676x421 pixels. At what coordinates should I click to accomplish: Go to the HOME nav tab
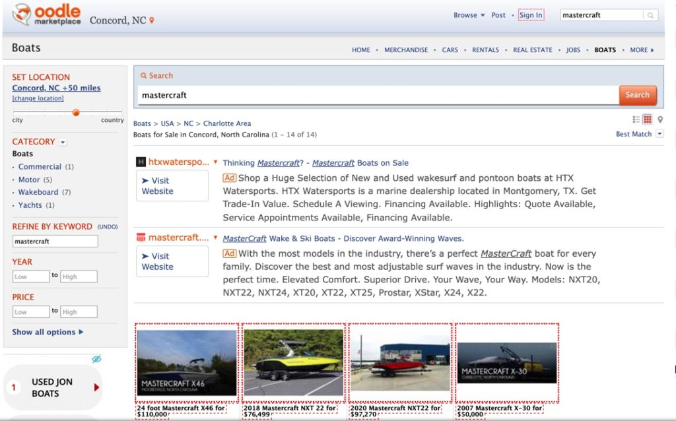(361, 50)
